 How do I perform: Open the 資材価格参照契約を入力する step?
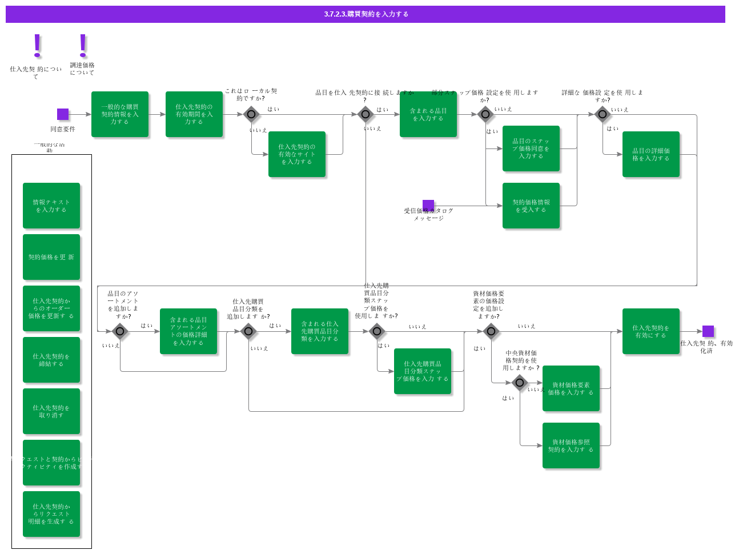tap(571, 445)
